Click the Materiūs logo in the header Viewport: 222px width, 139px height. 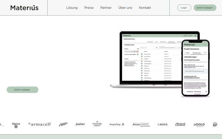[x=24, y=8]
